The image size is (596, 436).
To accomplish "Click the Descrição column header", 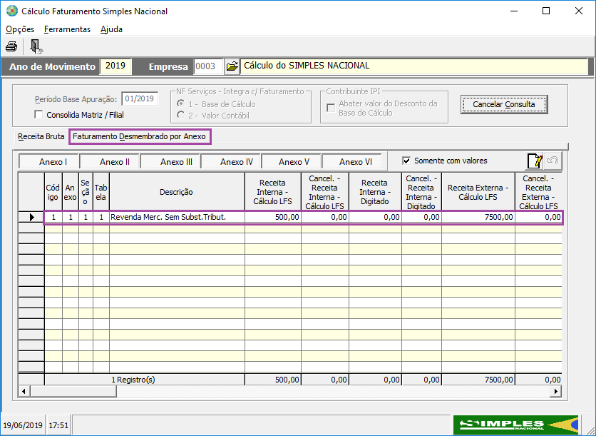I will [x=177, y=192].
